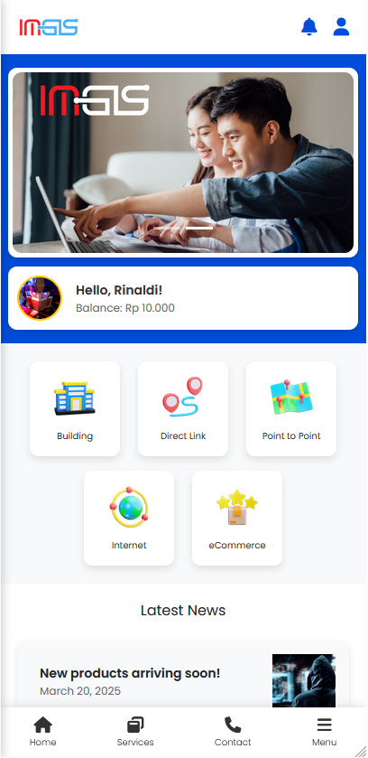Open the Direct Link service icon

coord(183,398)
